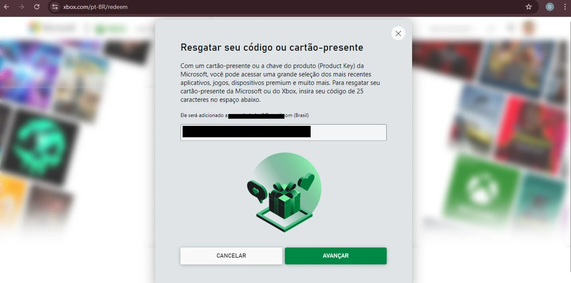Screen dimensions: 571x283
Task: Click the blurred green Xbox logo in header
Action: point(111,29)
